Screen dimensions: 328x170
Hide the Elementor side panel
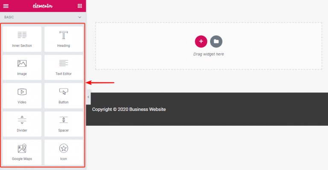pos(88,97)
